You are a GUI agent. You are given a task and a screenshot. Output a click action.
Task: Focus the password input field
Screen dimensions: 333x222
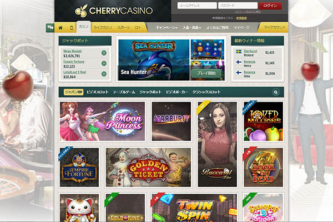click(238, 6)
